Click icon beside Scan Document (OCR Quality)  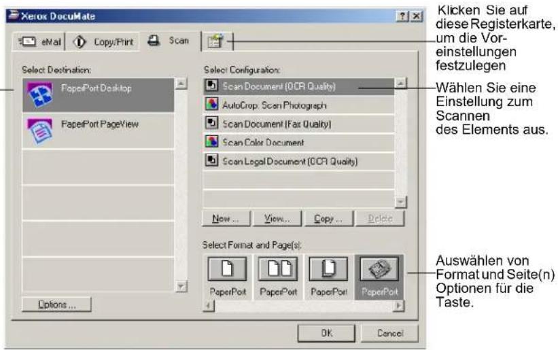click(212, 86)
